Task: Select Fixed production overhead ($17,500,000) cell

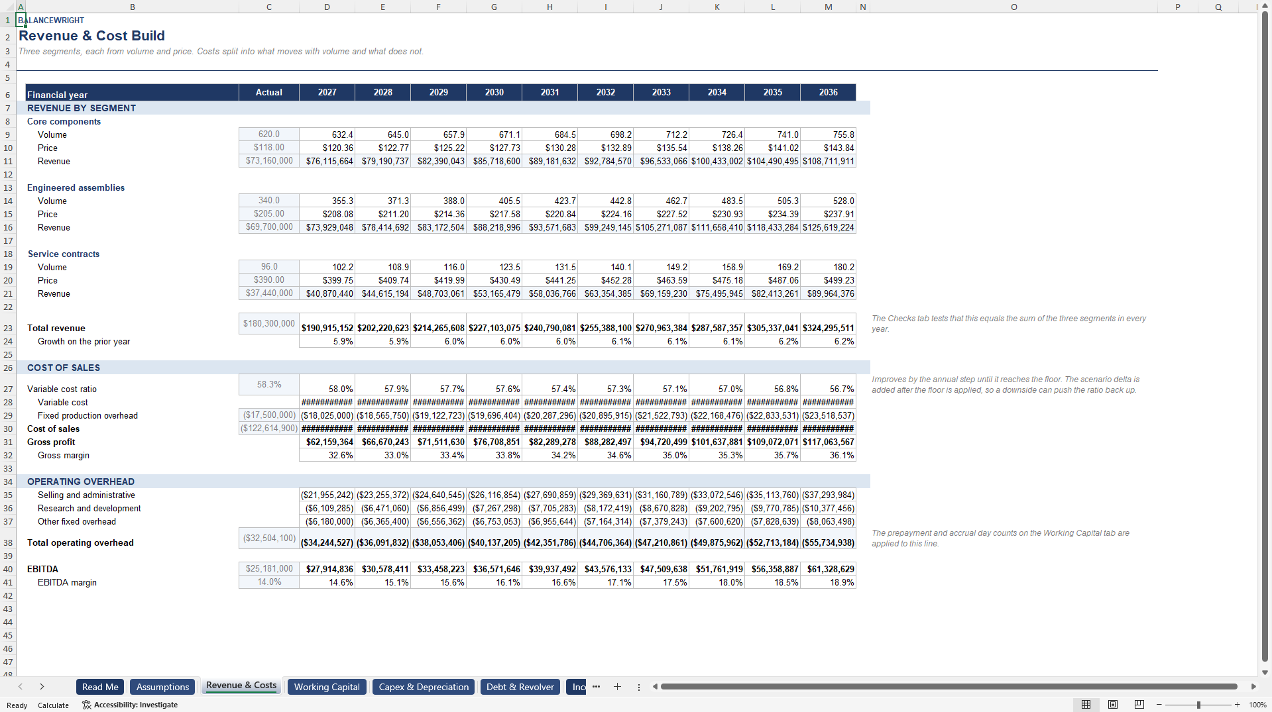Action: [x=269, y=415]
